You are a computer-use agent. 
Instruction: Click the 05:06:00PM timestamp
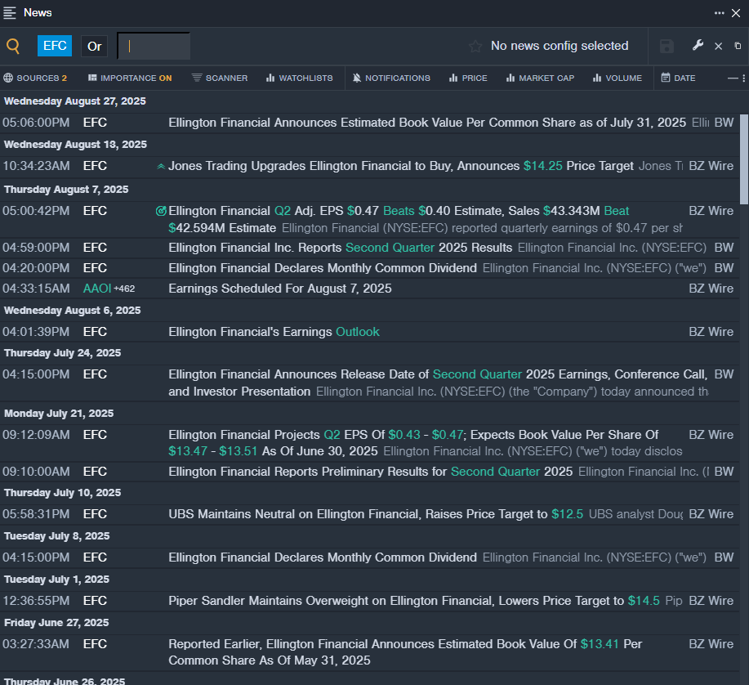[x=36, y=123]
